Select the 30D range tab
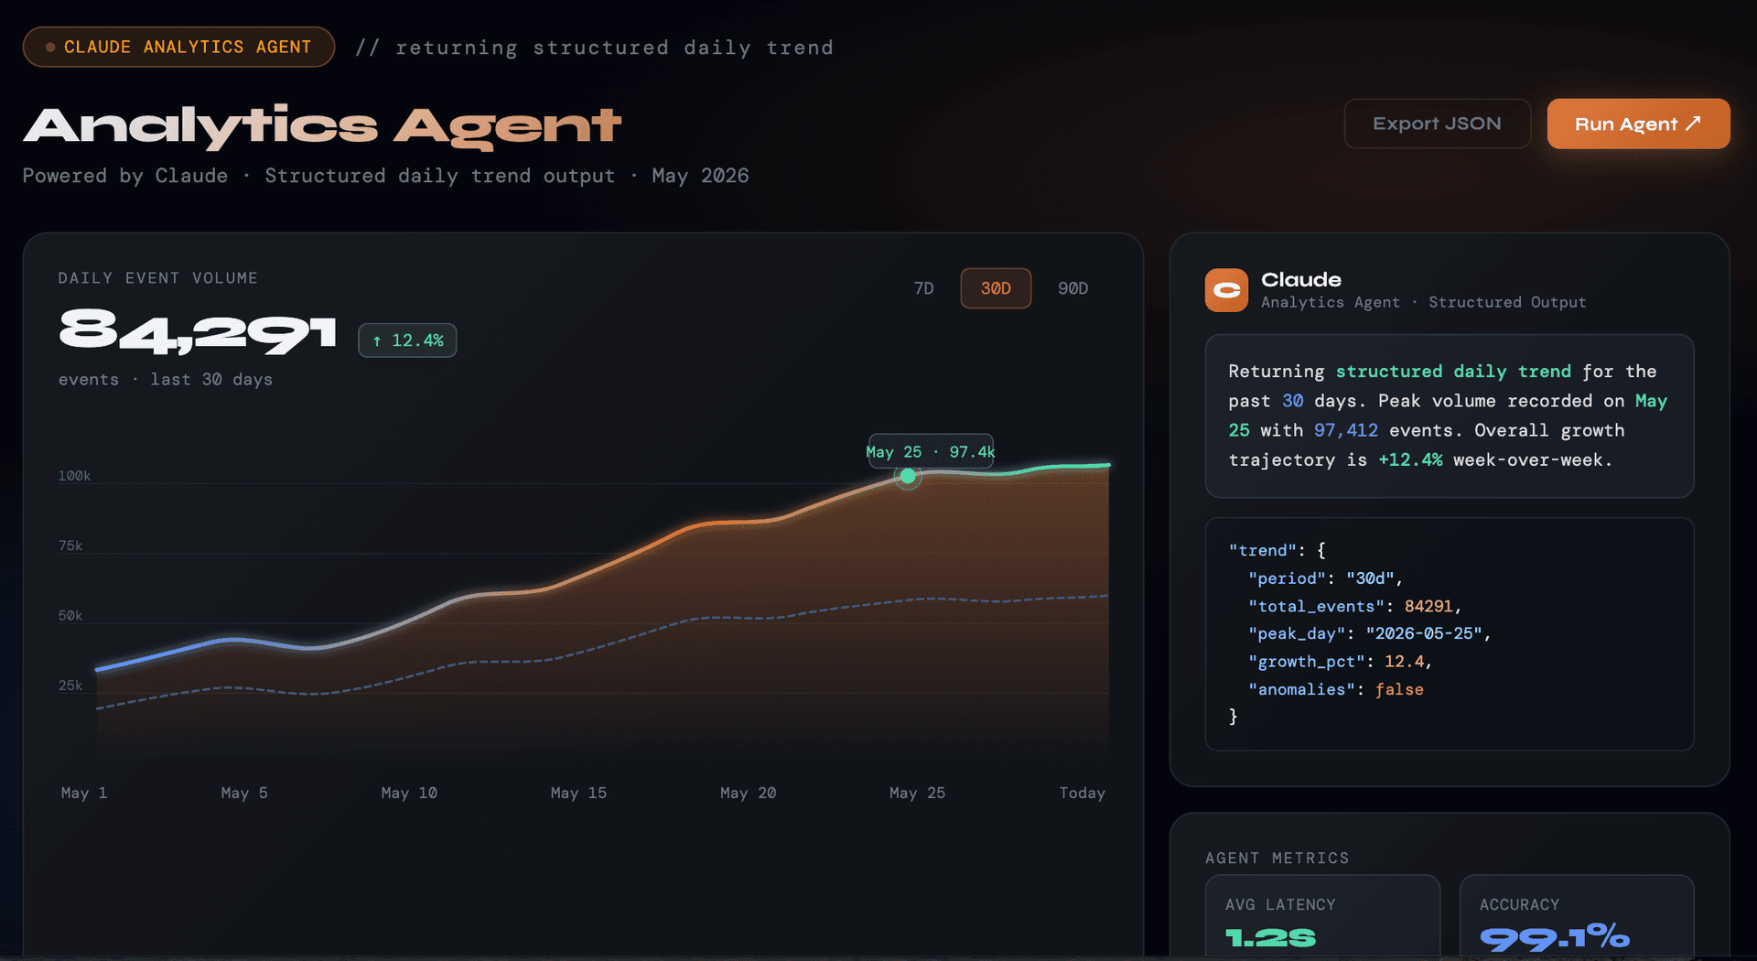Image resolution: width=1757 pixels, height=961 pixels. tap(996, 288)
